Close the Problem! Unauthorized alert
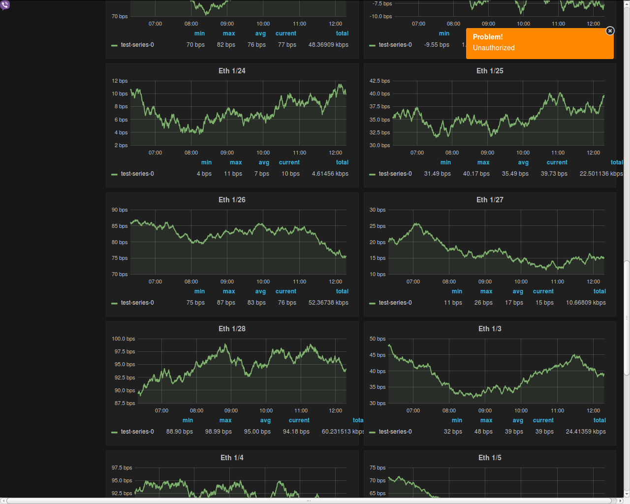 pyautogui.click(x=610, y=31)
